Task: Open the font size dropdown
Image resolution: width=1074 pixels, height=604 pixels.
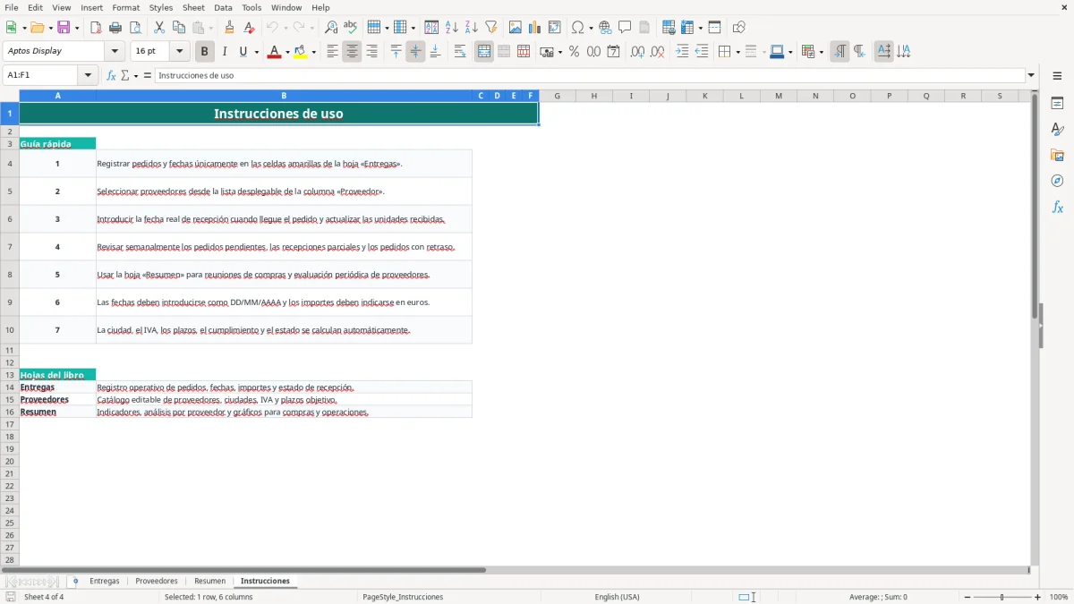Action: tap(179, 51)
